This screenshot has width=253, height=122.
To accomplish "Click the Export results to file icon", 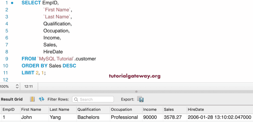I will pos(140,99).
